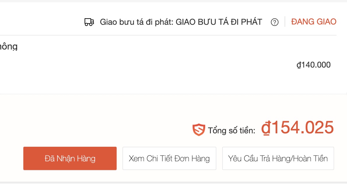Click the ĐANG GIAO order status
This screenshot has width=347, height=184.
coord(314,22)
